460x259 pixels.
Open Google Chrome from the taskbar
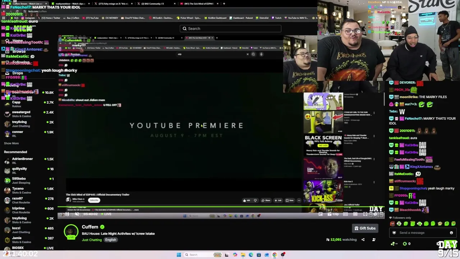pyautogui.click(x=275, y=255)
